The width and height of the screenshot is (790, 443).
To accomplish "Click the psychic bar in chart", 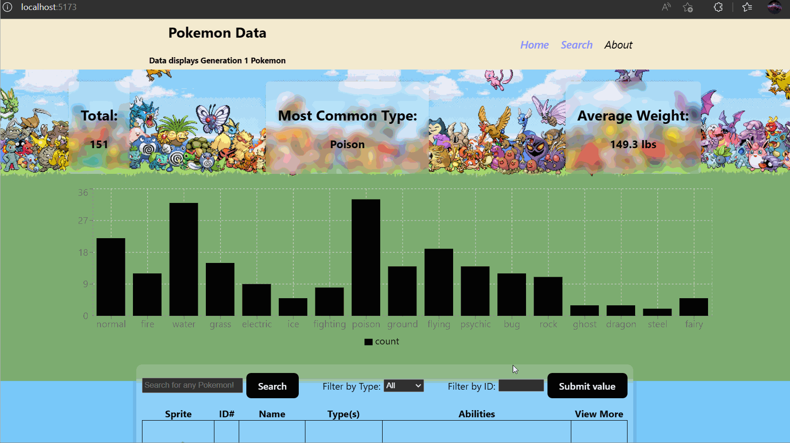I will pos(475,291).
